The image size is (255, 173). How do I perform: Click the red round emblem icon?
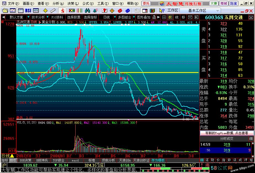tap(120, 11)
